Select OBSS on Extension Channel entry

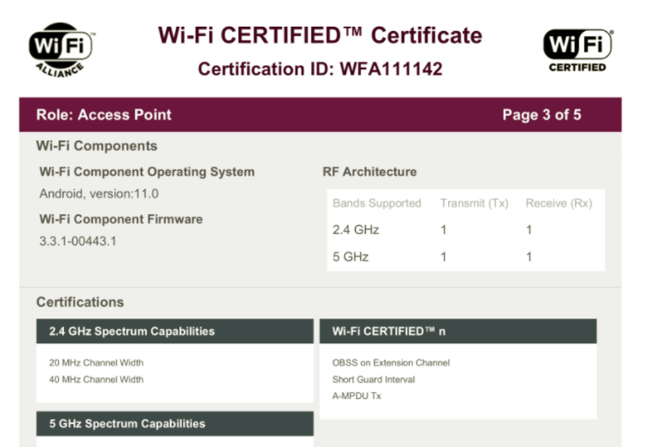[391, 363]
